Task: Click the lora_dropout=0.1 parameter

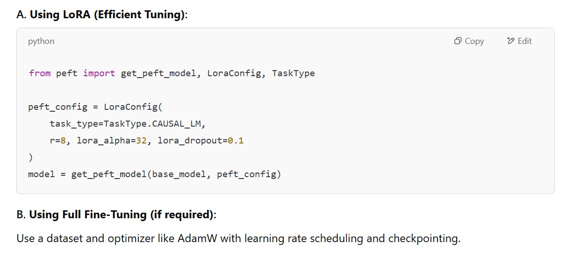Action: (200, 141)
